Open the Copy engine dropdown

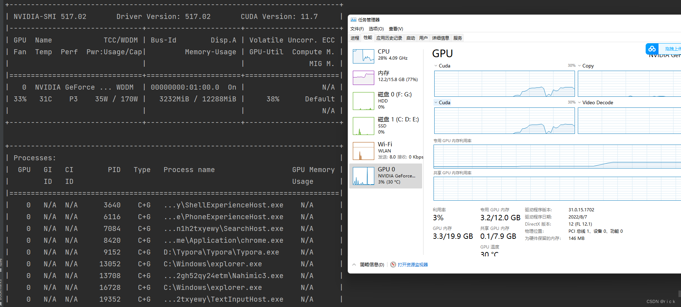586,66
